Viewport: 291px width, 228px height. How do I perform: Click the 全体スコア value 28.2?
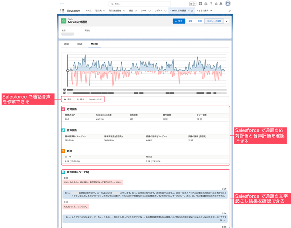[67, 119]
